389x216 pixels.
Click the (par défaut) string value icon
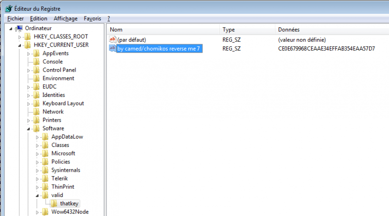[x=113, y=39]
